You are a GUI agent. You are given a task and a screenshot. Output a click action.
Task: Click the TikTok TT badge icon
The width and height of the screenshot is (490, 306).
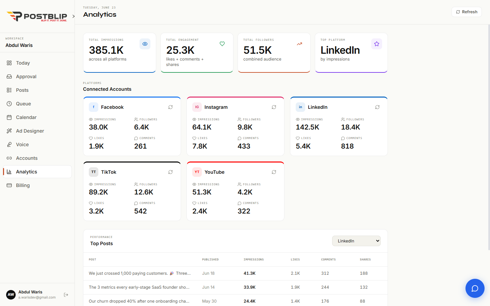coord(94,172)
